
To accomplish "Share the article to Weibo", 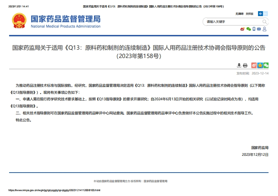I will click(x=254, y=65).
